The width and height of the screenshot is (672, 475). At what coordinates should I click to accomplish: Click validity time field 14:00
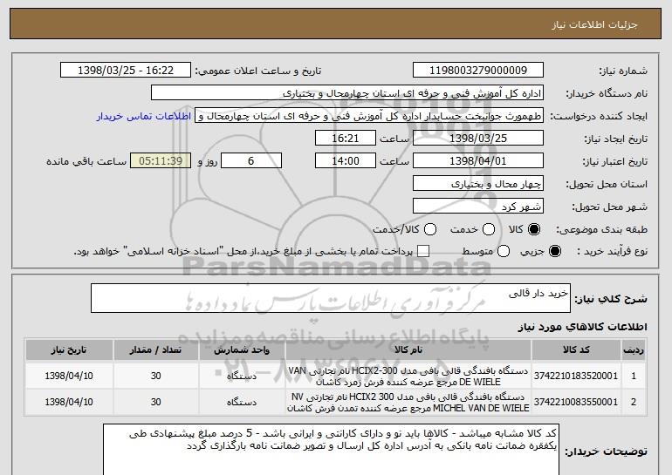coord(346,161)
